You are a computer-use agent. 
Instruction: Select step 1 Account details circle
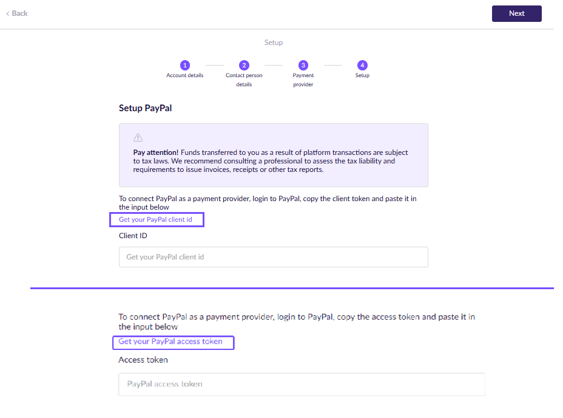click(x=185, y=65)
